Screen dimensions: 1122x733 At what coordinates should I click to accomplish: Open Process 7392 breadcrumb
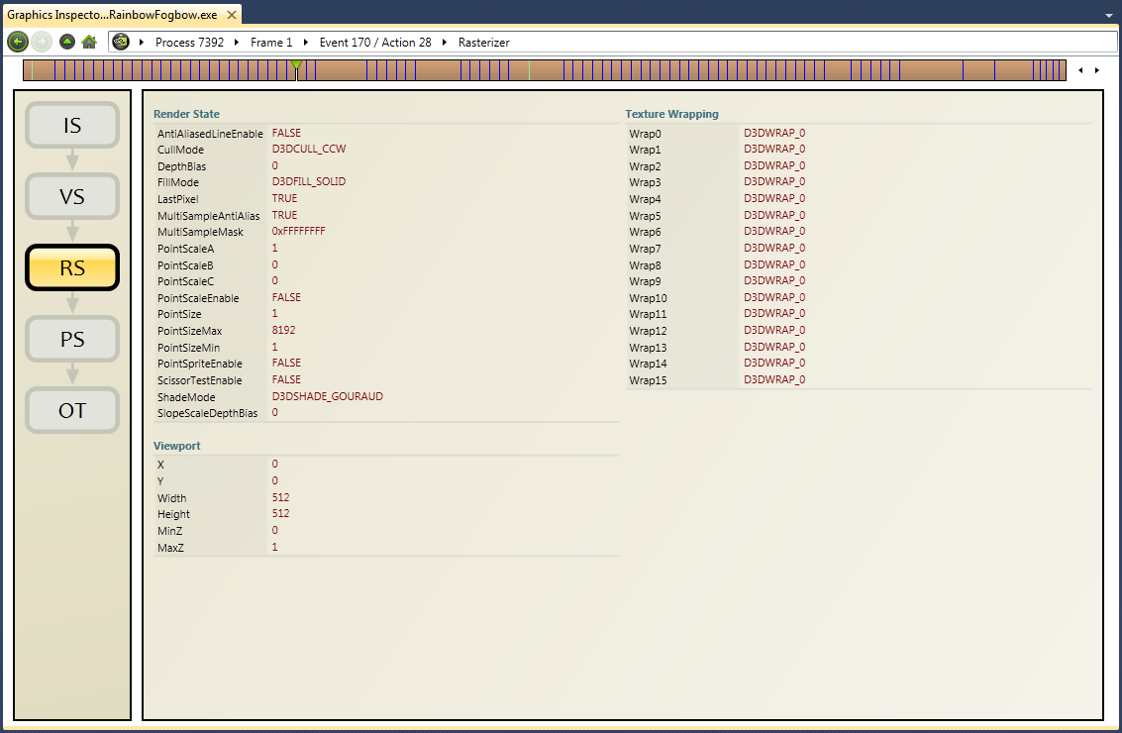[x=189, y=43]
